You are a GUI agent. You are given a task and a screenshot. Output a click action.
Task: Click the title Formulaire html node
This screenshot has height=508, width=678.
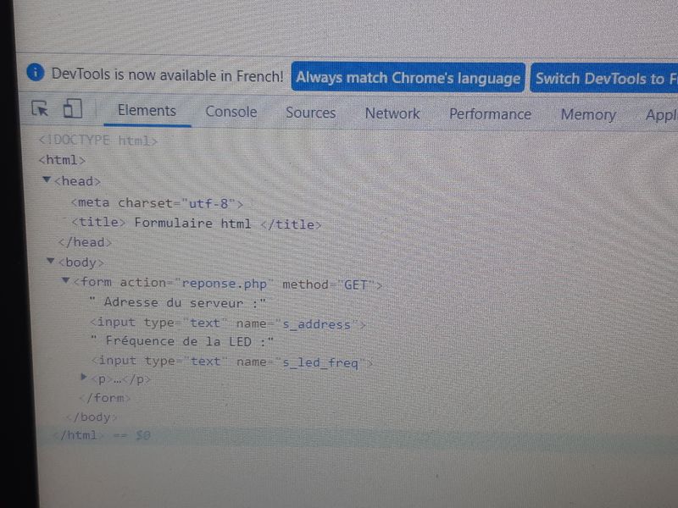coord(197,224)
